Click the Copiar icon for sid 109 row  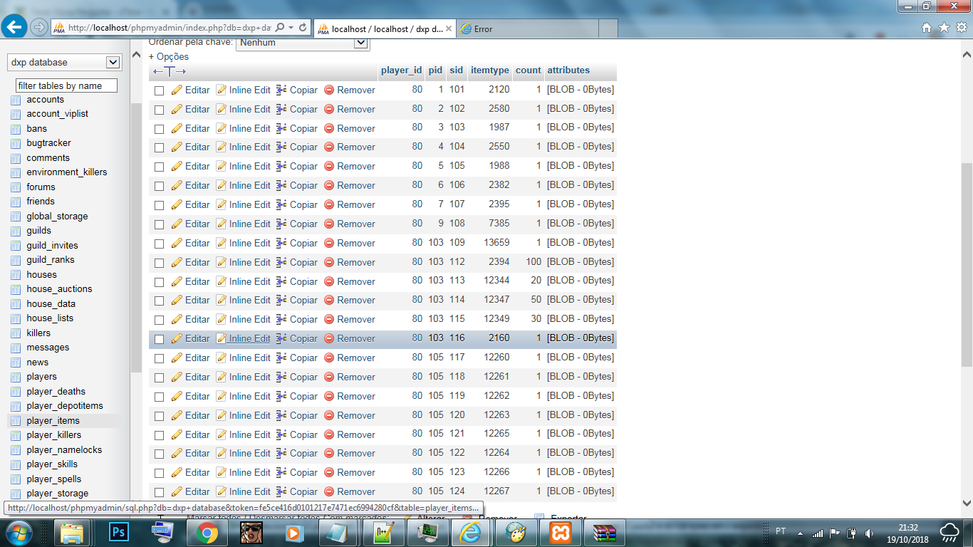pos(281,244)
